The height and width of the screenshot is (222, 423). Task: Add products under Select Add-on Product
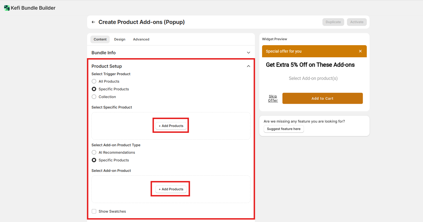[171, 189]
